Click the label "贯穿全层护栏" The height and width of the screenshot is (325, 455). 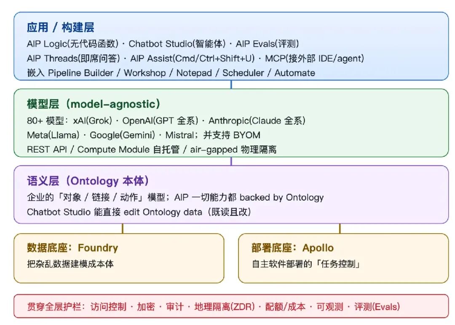[x=54, y=307]
